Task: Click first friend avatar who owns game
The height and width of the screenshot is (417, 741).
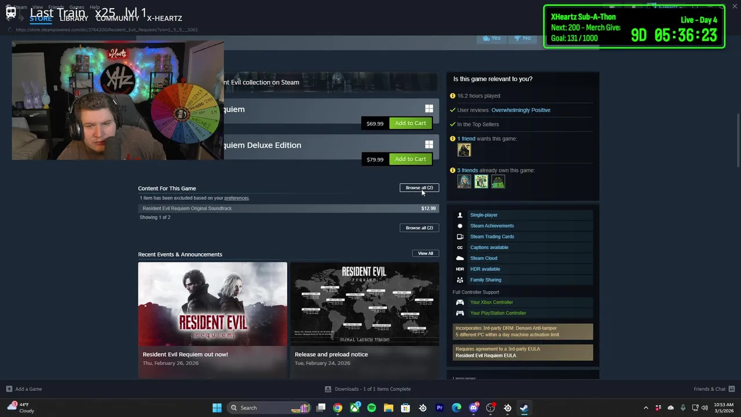Action: (x=464, y=182)
